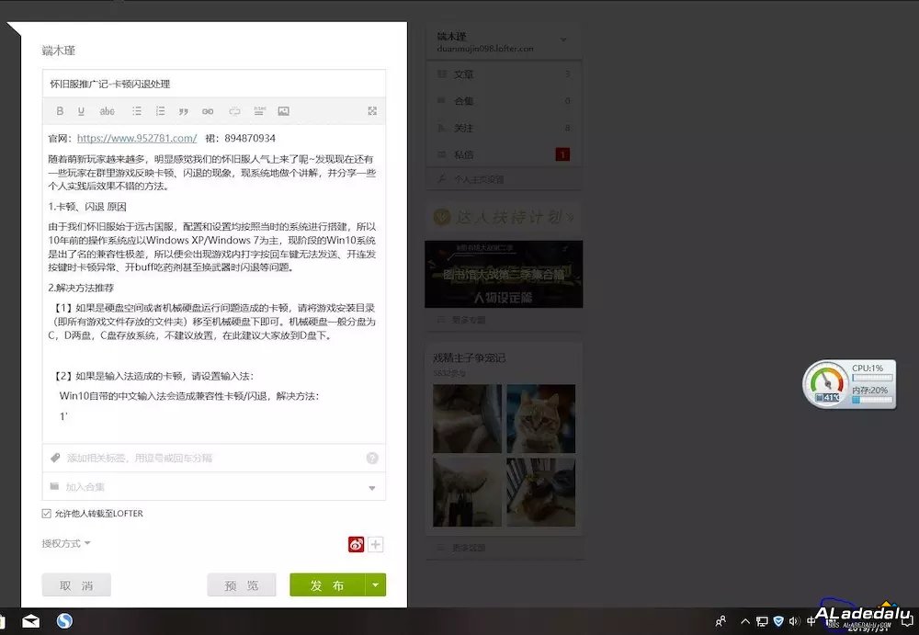919x635 pixels.
Task: Insert an unordered bullet list
Action: [x=136, y=110]
